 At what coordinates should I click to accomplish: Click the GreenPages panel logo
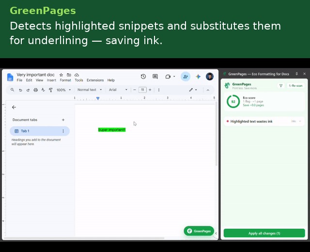[227, 86]
